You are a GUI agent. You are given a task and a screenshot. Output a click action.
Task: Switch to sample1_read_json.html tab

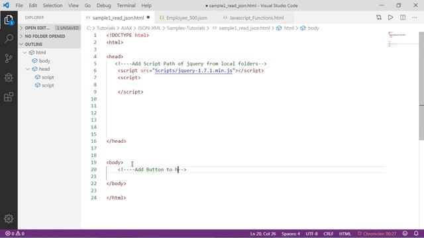click(118, 18)
